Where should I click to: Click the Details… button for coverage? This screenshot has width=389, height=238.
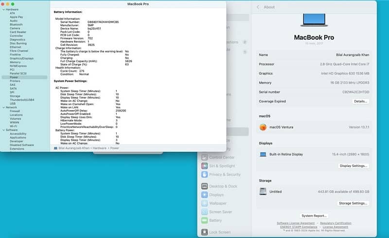coord(360,101)
